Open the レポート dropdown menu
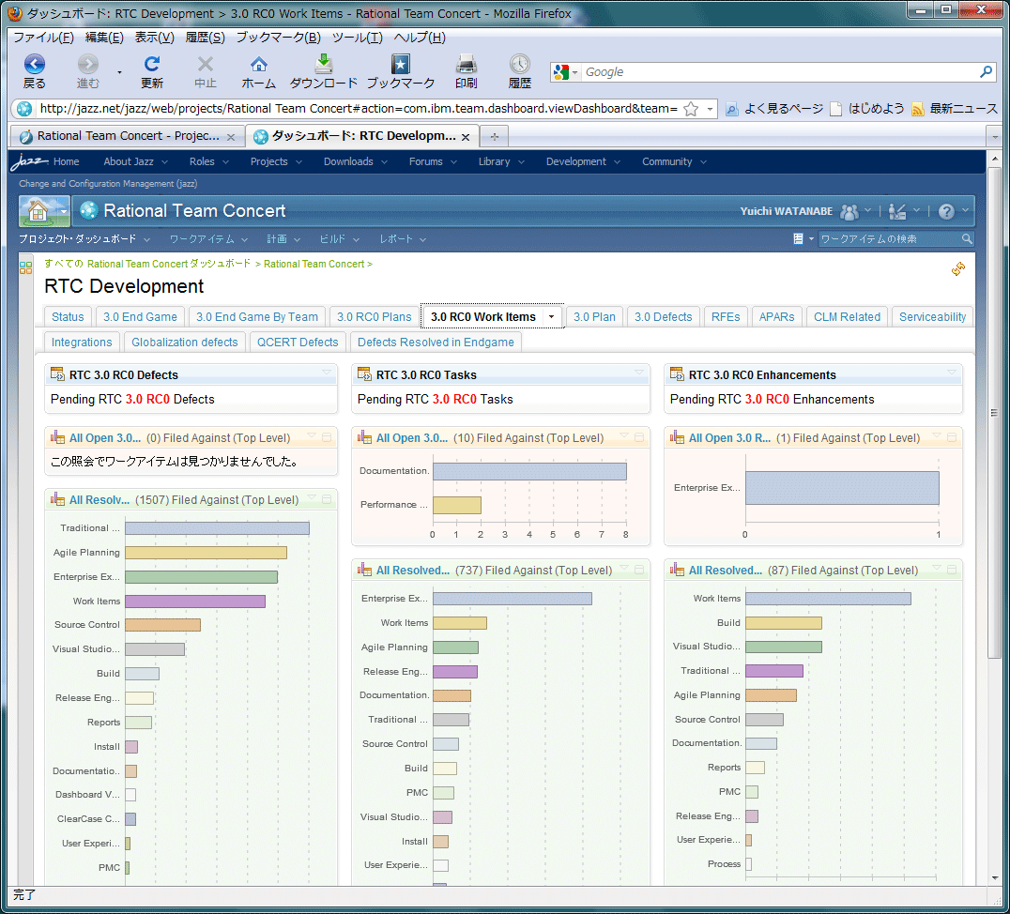 [403, 239]
